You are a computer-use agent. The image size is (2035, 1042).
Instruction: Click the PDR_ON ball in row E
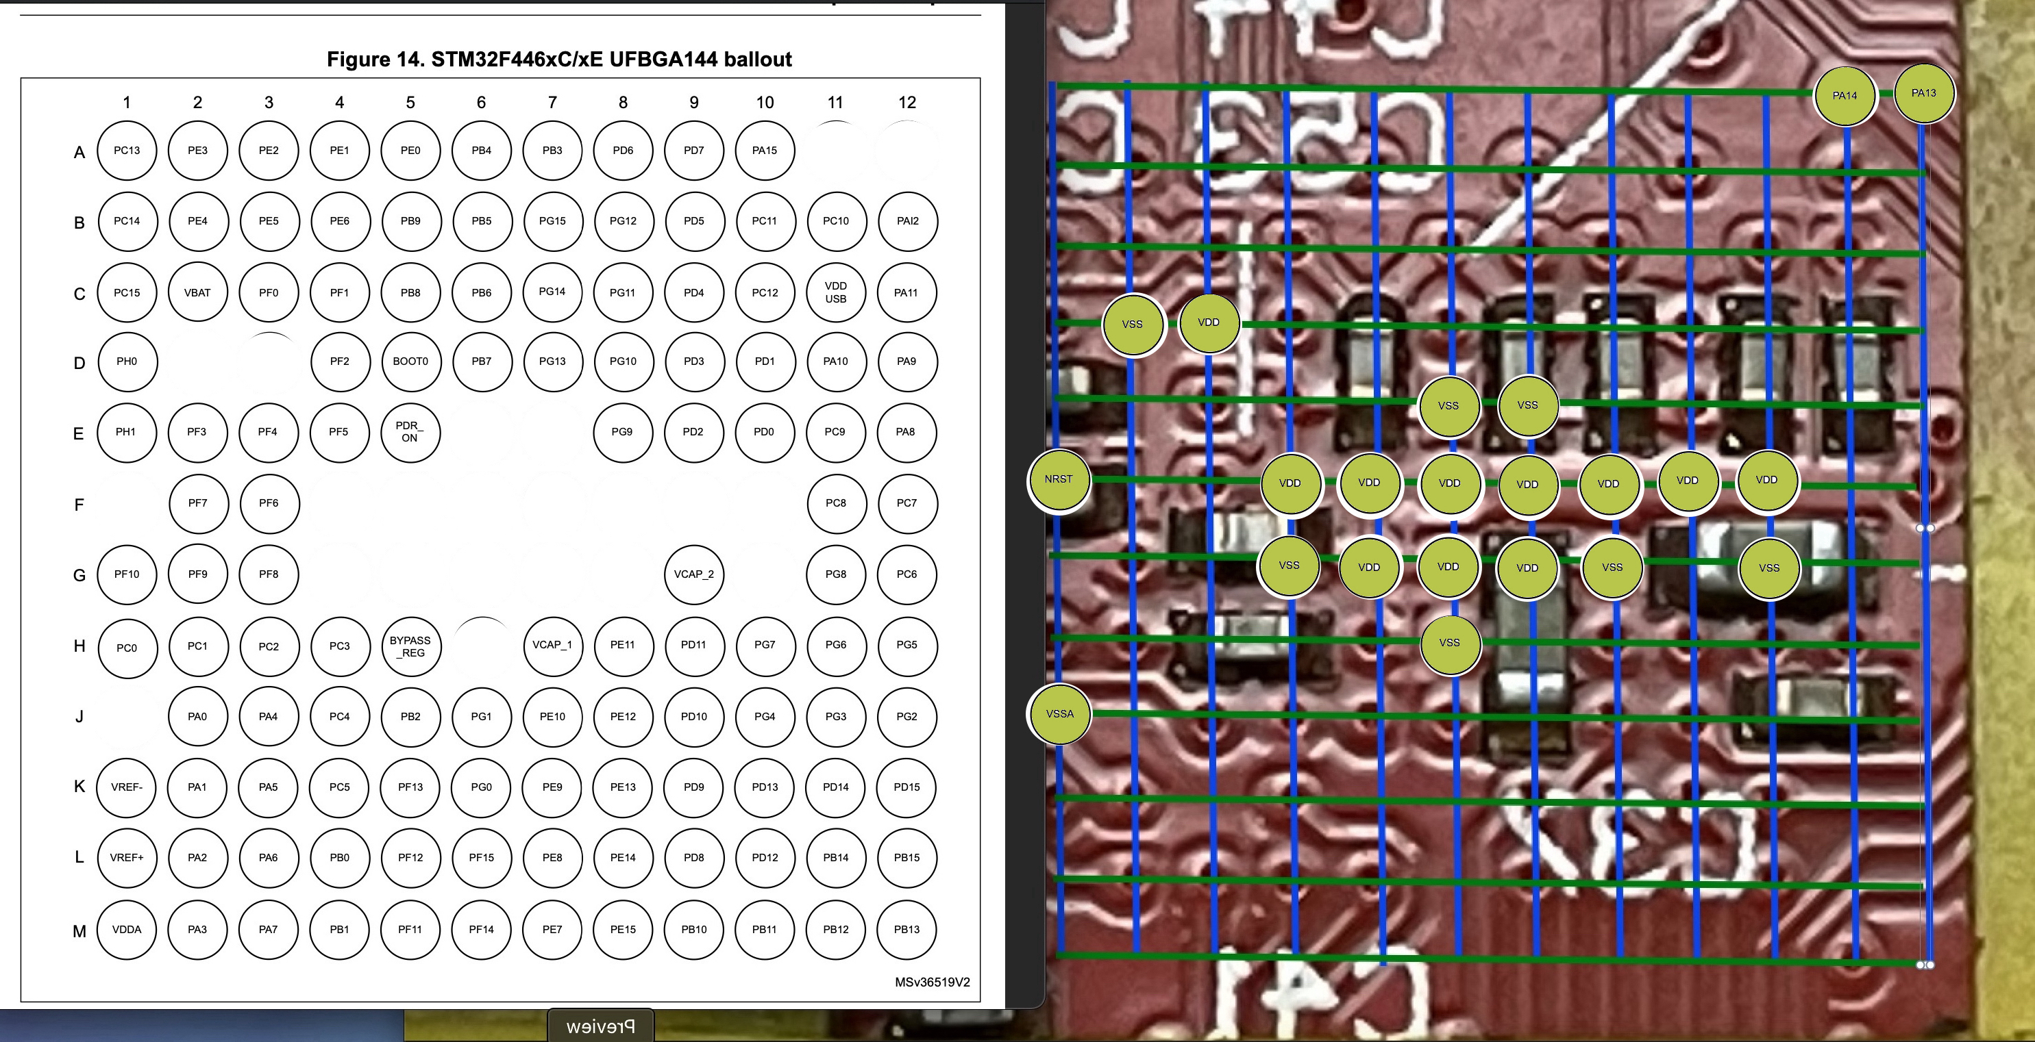[410, 432]
